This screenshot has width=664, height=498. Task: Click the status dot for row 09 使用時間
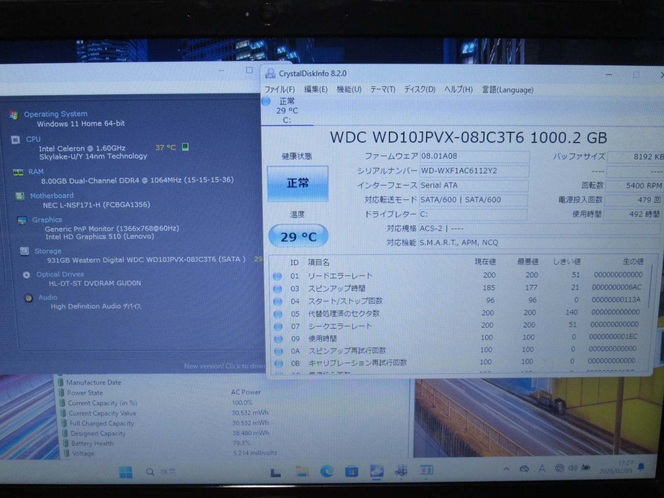pyautogui.click(x=278, y=339)
